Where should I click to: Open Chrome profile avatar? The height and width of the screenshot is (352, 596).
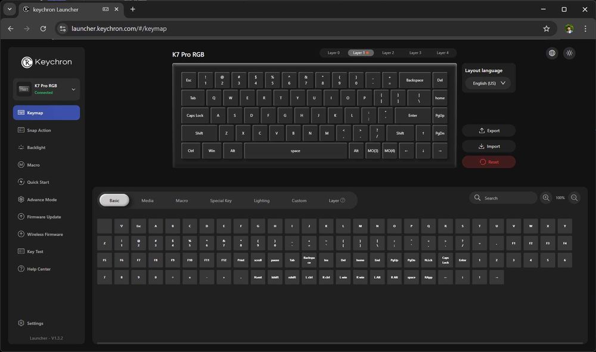[x=569, y=29]
